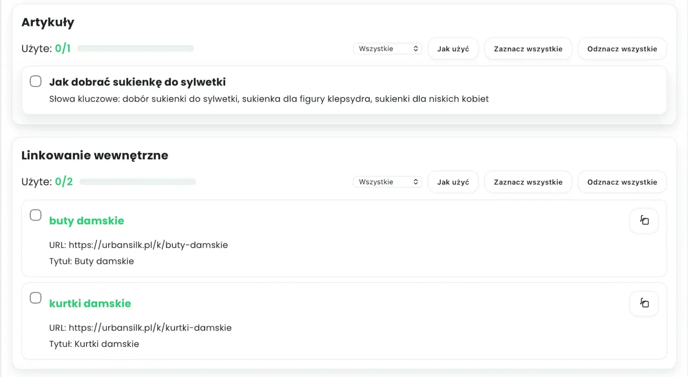Click Odznacz wszystkie under Artykuły
This screenshot has height=377, width=688.
click(622, 48)
